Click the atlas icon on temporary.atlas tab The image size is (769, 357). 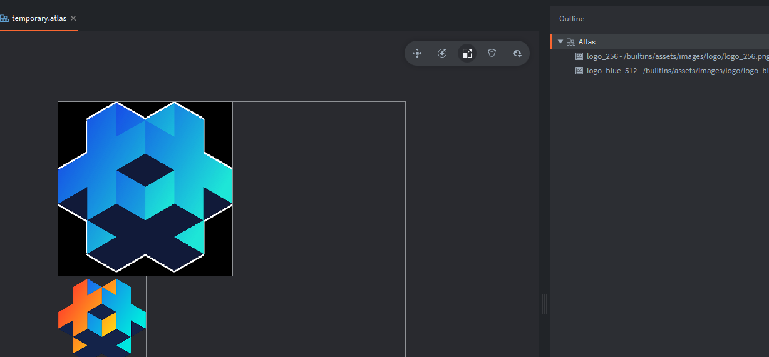[x=4, y=18]
